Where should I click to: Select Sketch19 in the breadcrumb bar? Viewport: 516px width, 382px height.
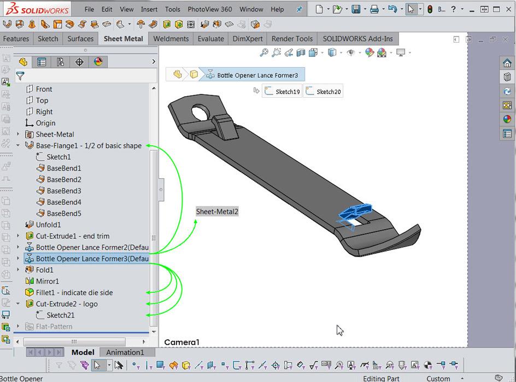point(282,91)
